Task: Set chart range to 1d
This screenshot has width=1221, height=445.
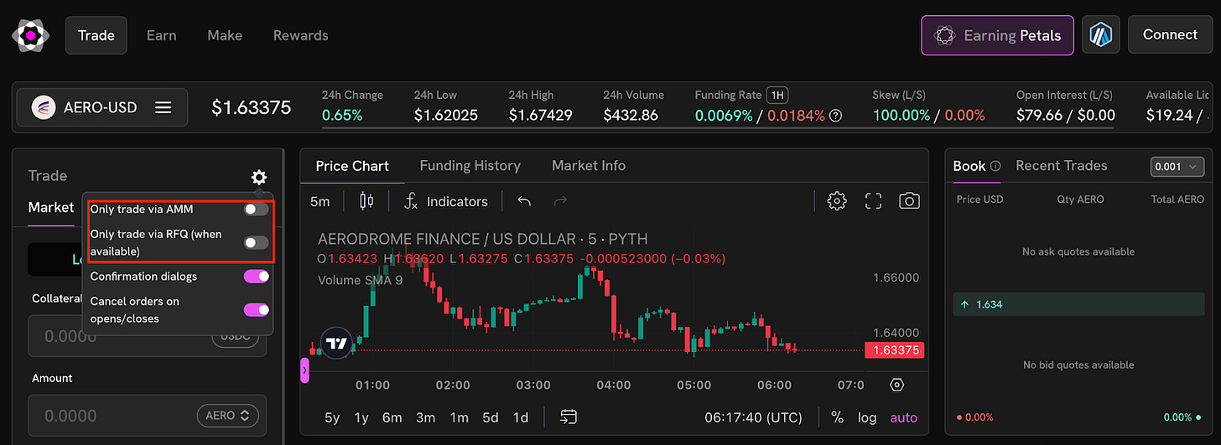Action: (x=521, y=417)
